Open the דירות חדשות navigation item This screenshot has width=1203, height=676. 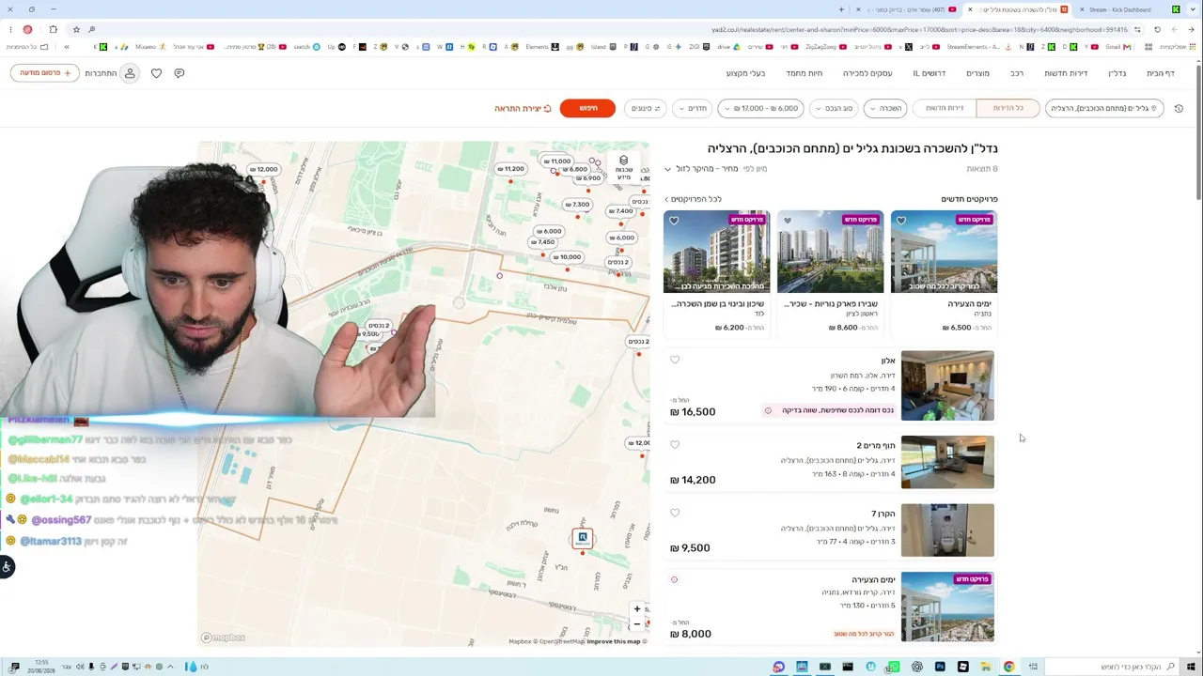tap(1066, 73)
